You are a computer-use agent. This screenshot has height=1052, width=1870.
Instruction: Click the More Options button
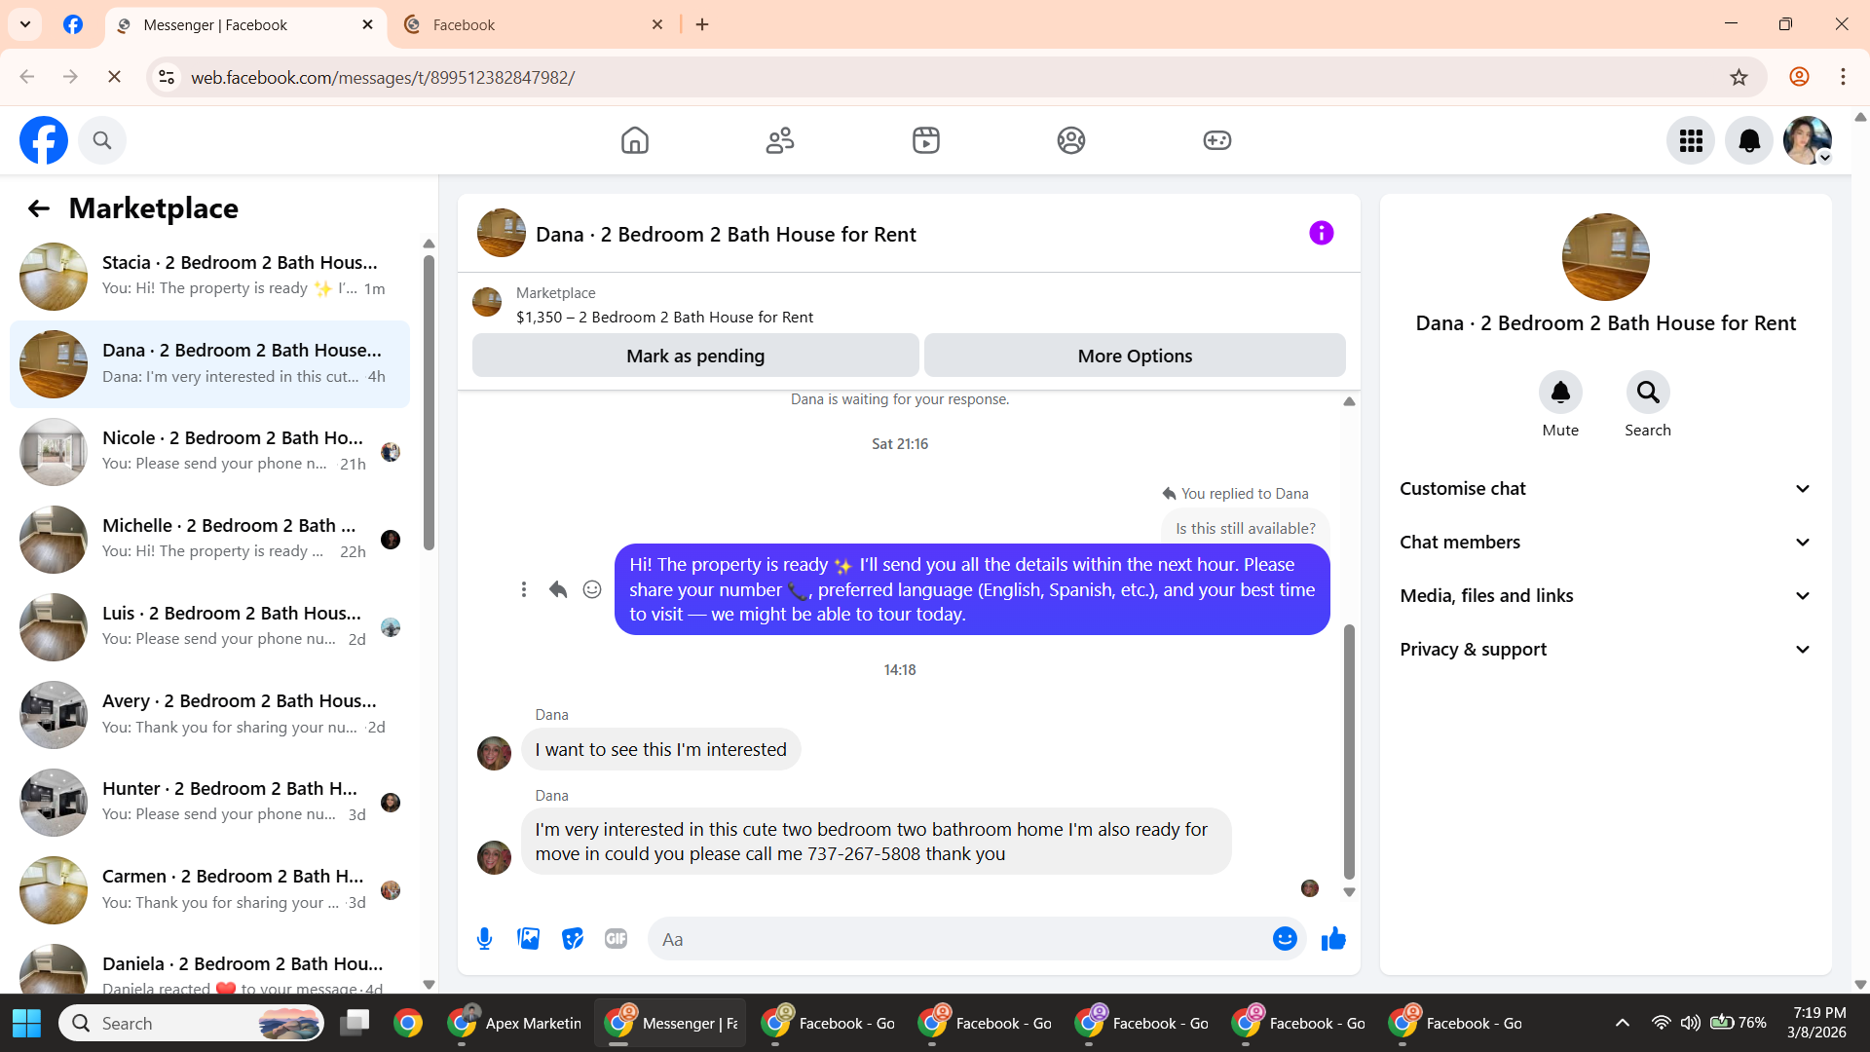[1135, 357]
